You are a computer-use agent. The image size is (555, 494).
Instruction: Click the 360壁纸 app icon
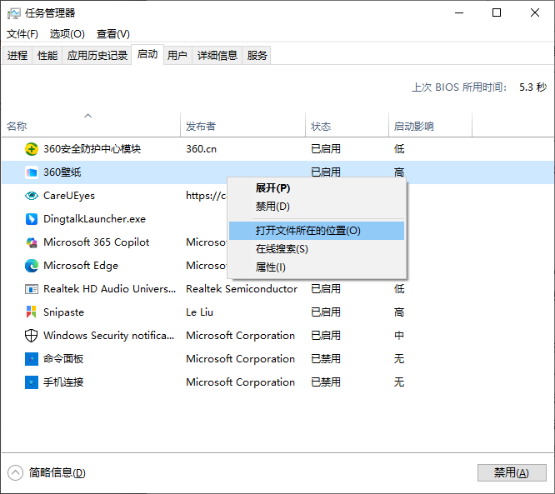click(x=32, y=172)
